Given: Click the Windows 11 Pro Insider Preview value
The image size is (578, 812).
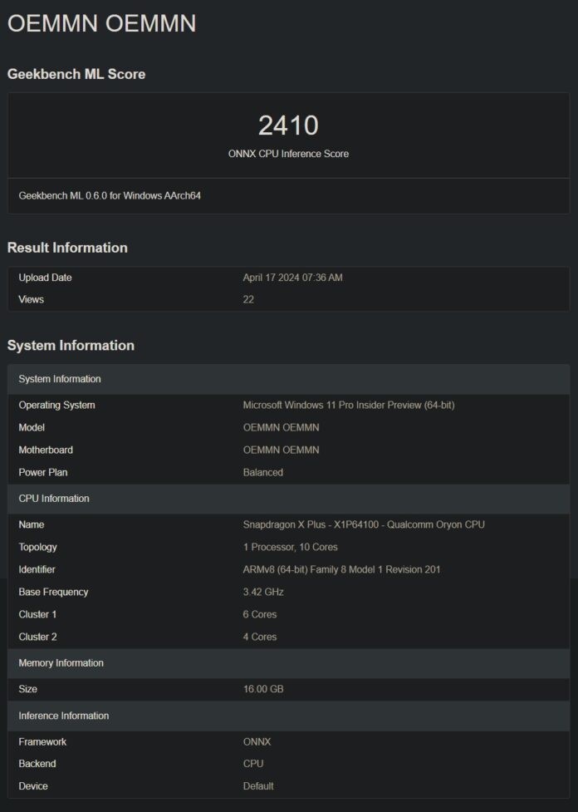Looking at the screenshot, I should point(348,406).
